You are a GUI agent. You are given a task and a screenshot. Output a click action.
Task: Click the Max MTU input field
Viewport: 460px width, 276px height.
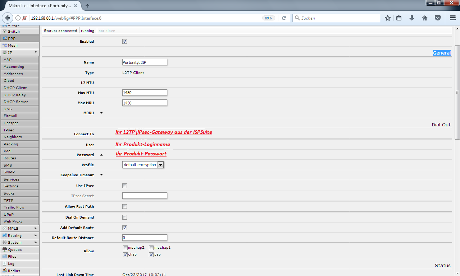click(145, 93)
